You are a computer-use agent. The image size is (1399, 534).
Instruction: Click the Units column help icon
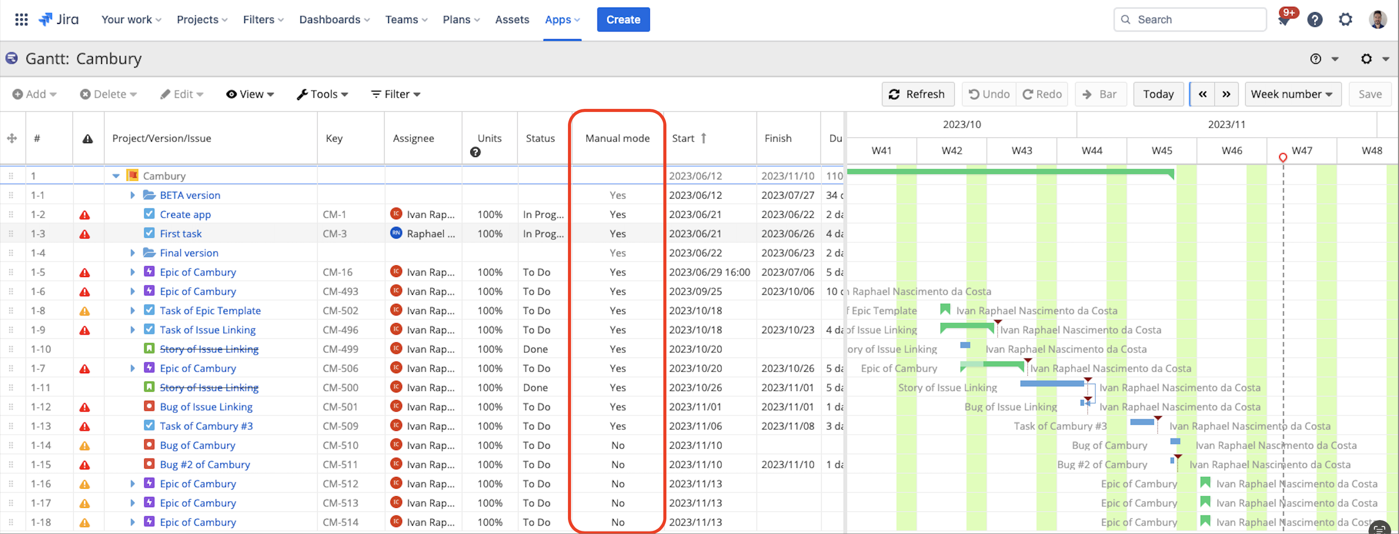(x=476, y=152)
